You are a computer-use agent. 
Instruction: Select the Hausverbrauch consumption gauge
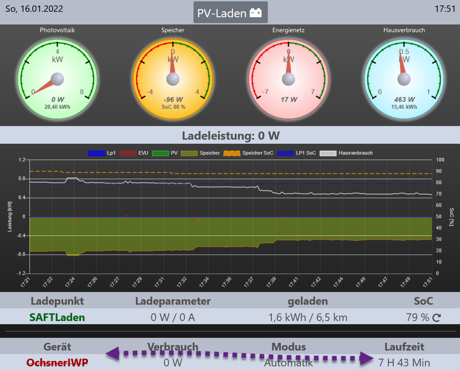[404, 79]
